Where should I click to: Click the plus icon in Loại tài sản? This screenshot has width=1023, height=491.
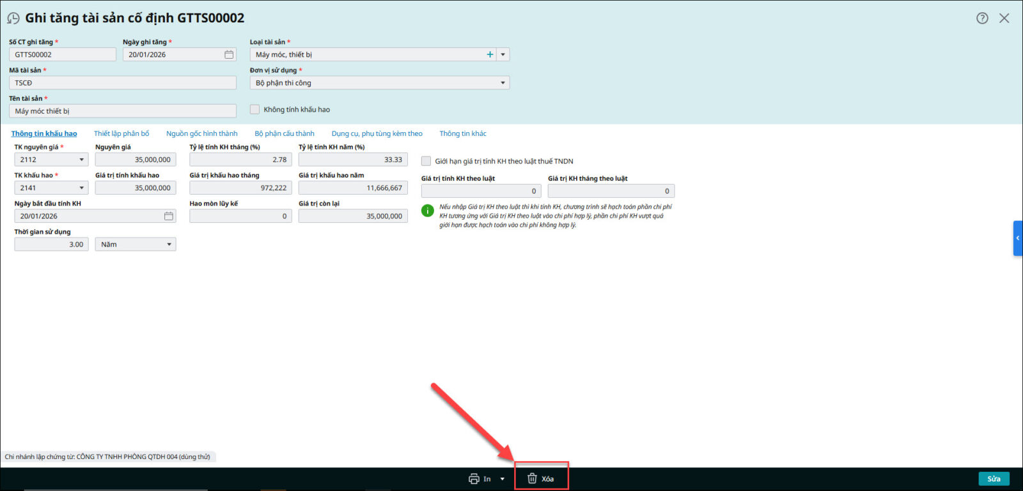490,55
